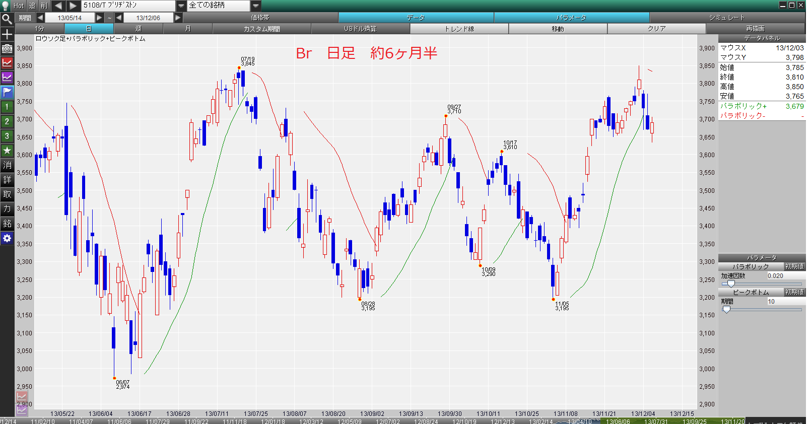Toggle the データ panel tab

click(x=416, y=18)
